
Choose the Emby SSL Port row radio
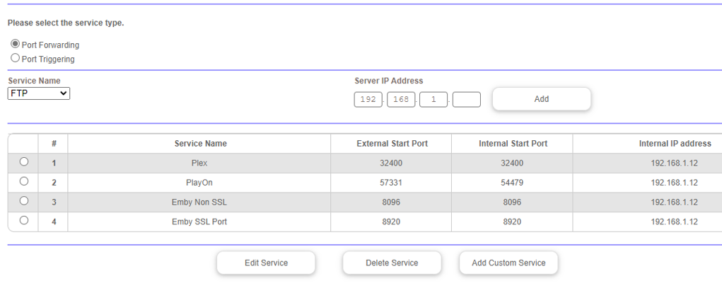point(23,221)
